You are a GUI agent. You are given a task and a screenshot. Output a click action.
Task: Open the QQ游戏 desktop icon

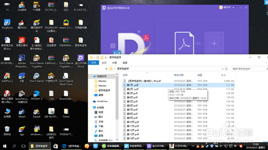point(22,6)
